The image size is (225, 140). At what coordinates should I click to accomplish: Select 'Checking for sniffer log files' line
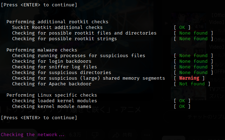(54, 67)
